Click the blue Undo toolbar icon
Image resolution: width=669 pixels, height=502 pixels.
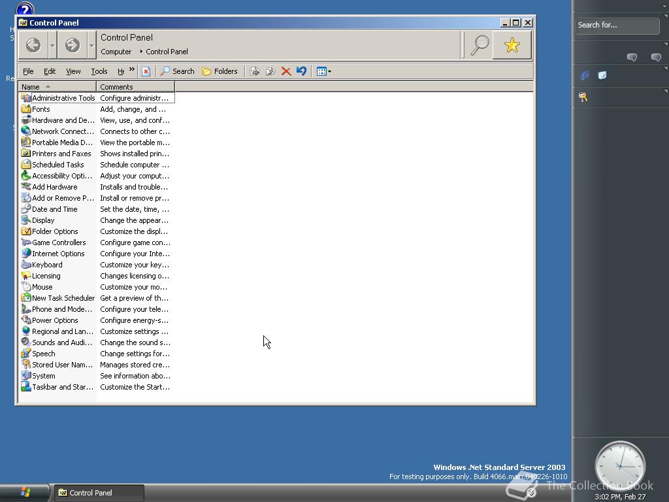[301, 71]
